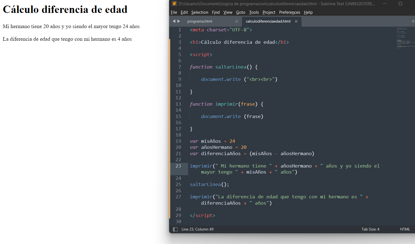Open the HTML syntax selector
The height and width of the screenshot is (244, 415).
(405, 229)
